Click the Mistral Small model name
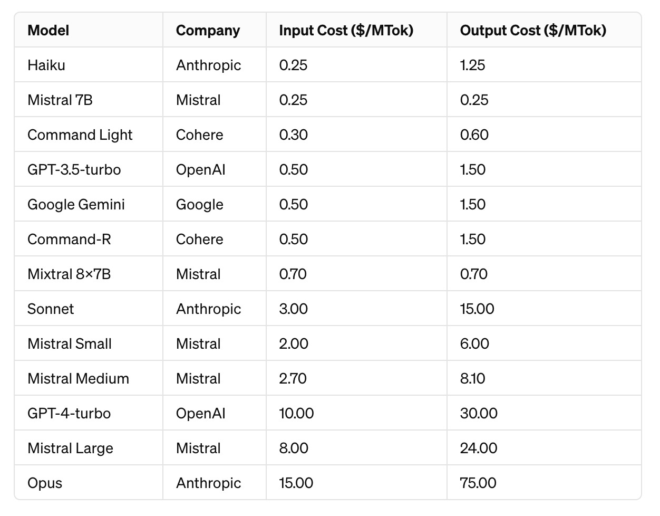This screenshot has width=660, height=516. [70, 344]
